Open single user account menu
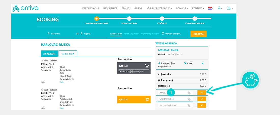The height and width of the screenshot is (115, 280). click(220, 8)
